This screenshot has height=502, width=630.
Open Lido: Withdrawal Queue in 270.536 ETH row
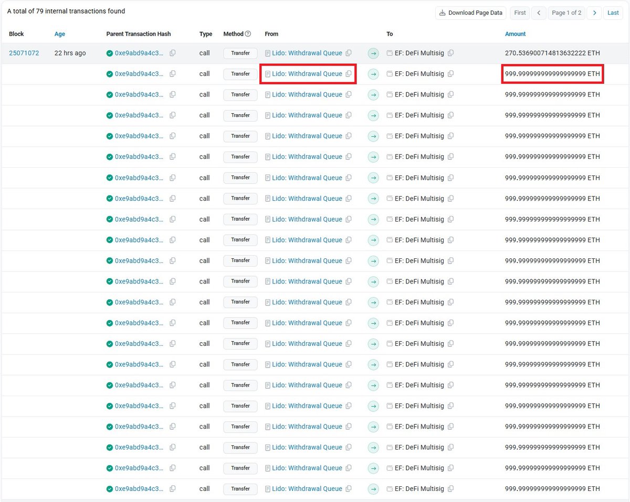click(x=307, y=53)
